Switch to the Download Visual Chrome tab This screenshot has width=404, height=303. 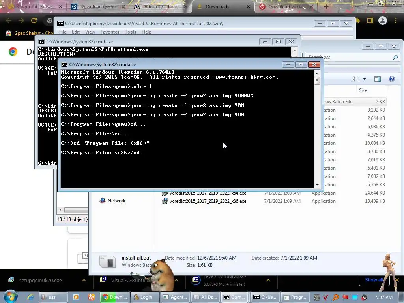pos(286,7)
